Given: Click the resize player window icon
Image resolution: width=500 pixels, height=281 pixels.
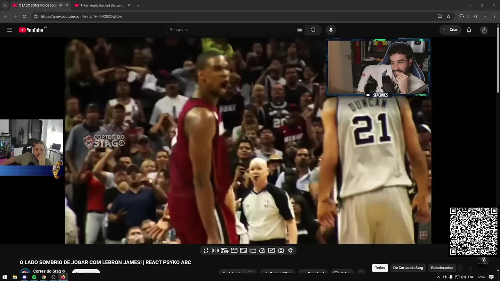Looking at the screenshot, I should pyautogui.click(x=243, y=251).
